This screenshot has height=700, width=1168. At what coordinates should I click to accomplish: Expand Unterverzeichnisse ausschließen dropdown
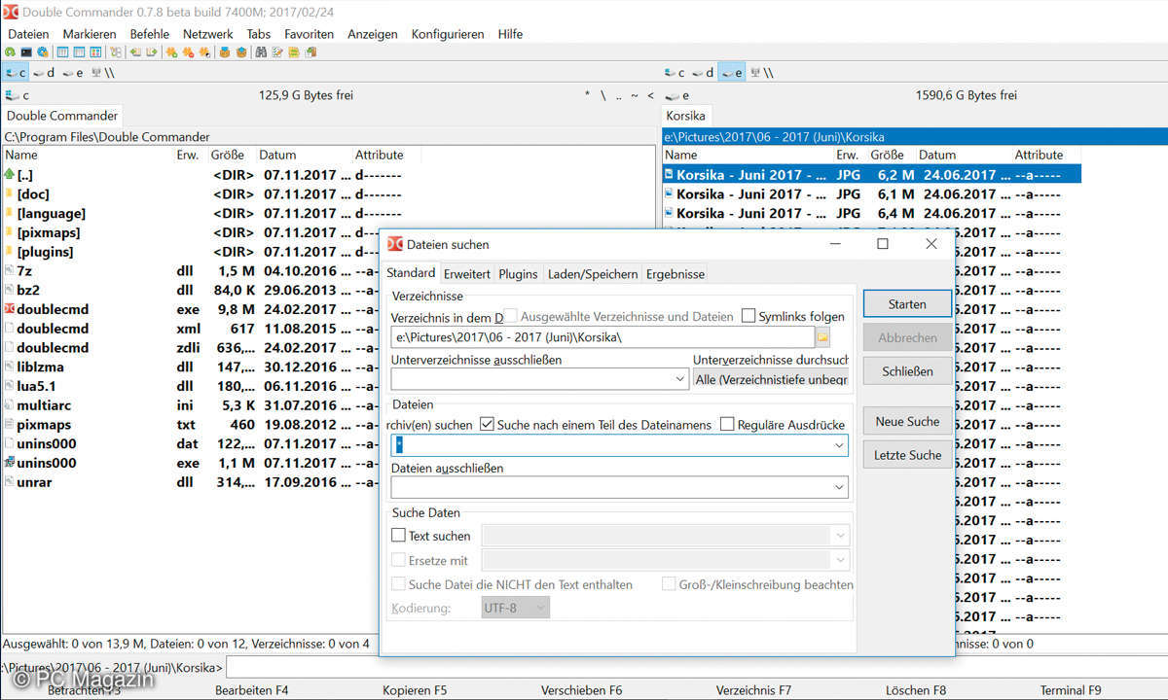(680, 379)
